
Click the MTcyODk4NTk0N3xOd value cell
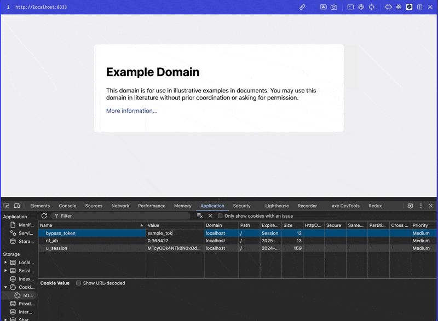click(x=175, y=248)
